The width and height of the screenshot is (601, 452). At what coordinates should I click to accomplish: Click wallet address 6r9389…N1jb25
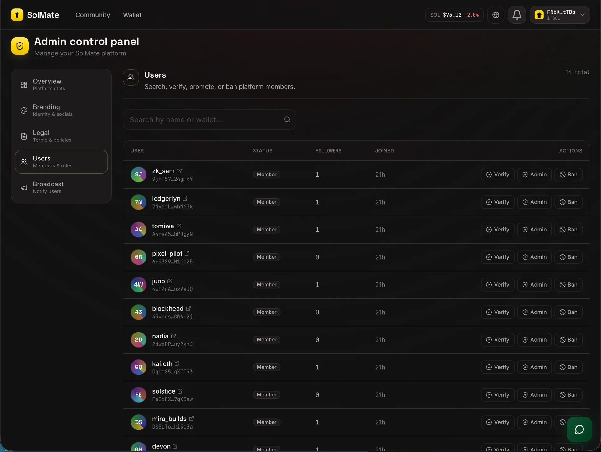pos(172,262)
